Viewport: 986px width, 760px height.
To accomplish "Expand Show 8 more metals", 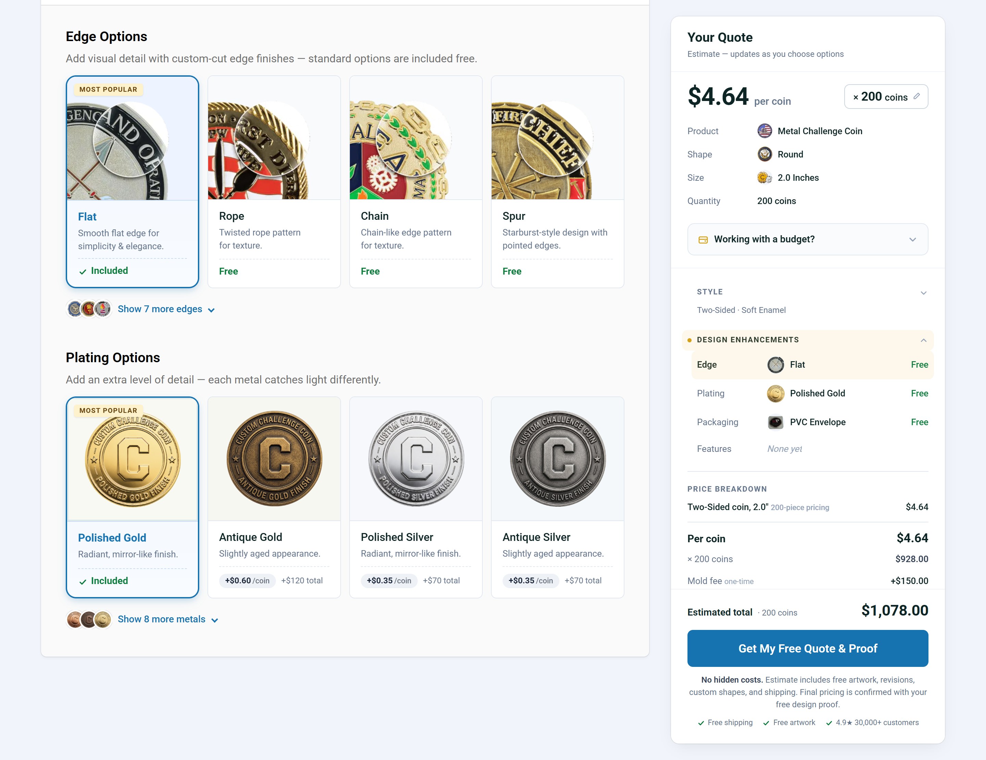I will tap(167, 619).
